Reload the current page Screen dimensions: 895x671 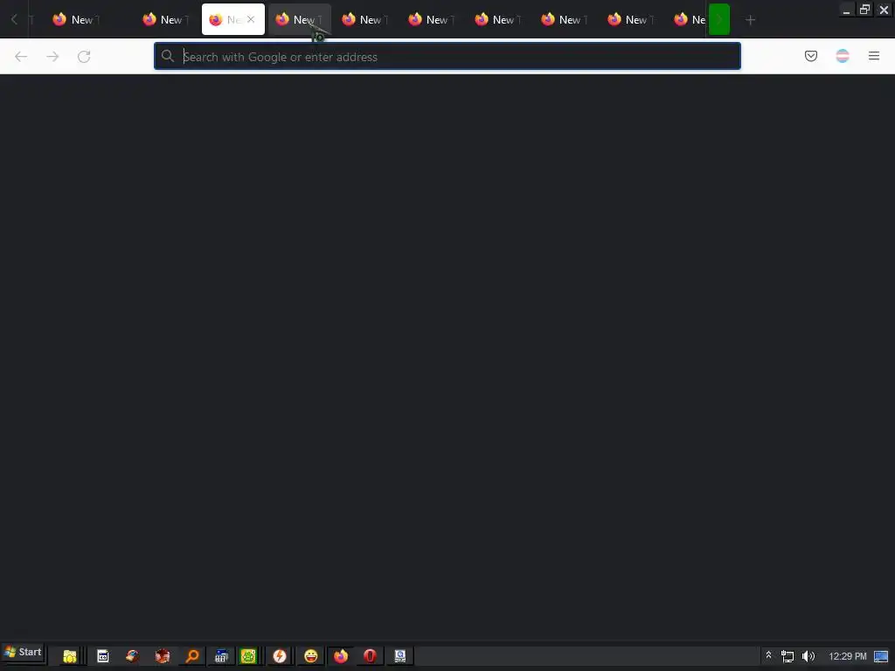tap(84, 57)
